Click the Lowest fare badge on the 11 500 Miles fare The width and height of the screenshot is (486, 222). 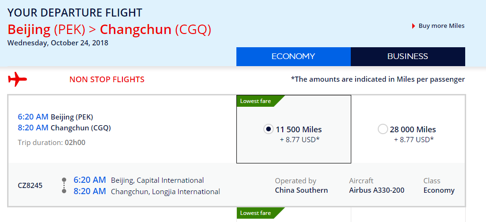[260, 101]
